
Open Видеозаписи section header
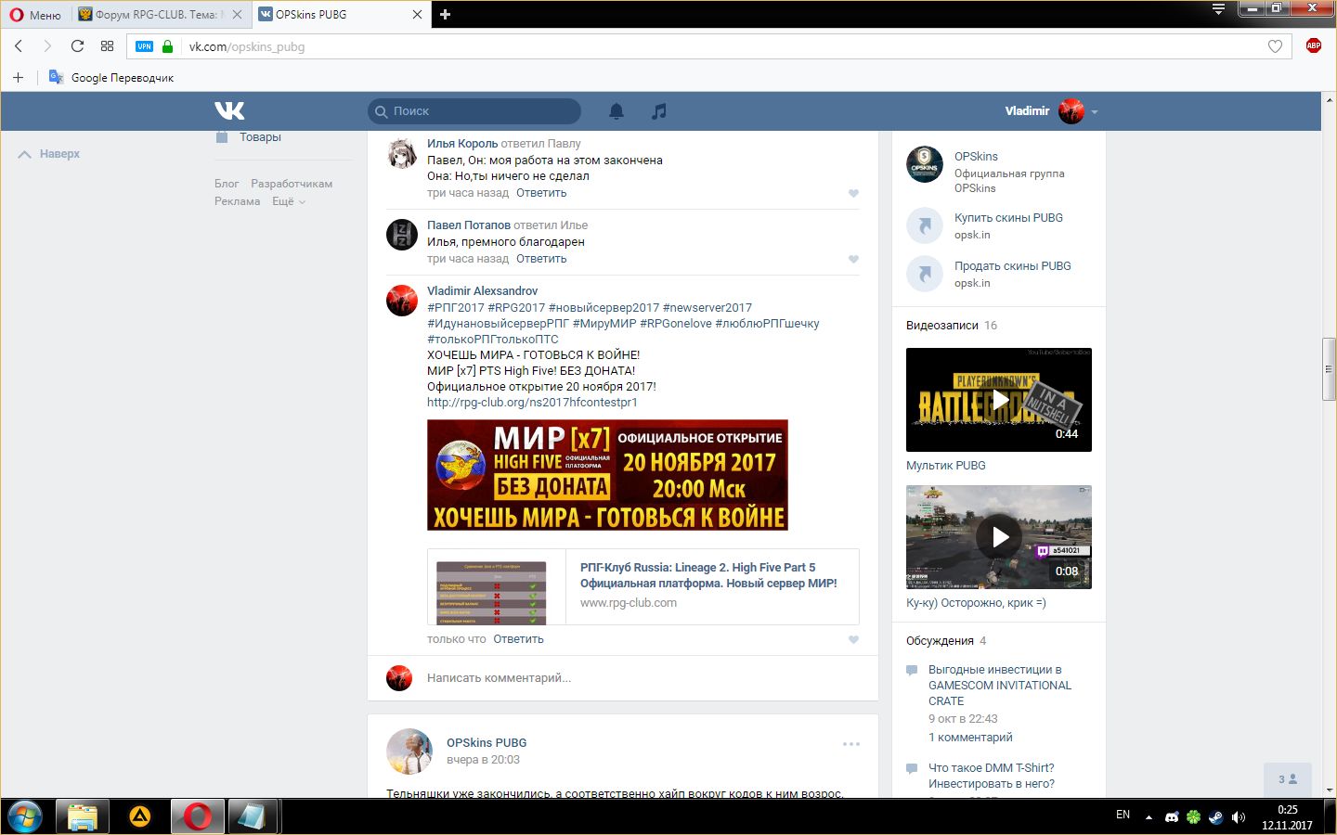click(x=942, y=326)
